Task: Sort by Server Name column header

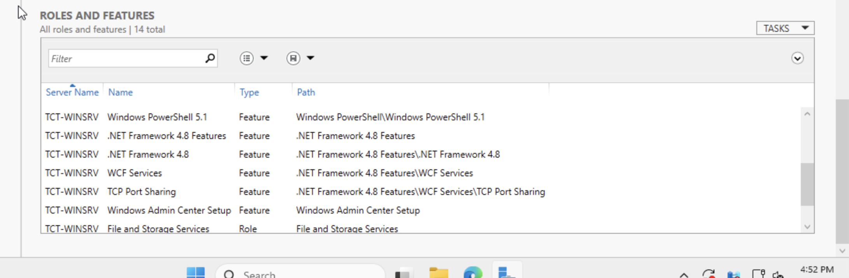Action: [72, 92]
